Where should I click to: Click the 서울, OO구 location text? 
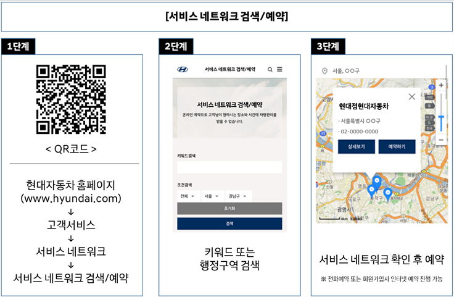346,71
